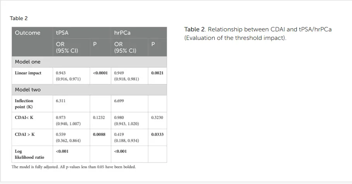Click the hrPCa inflection point value 6.699

119,101
